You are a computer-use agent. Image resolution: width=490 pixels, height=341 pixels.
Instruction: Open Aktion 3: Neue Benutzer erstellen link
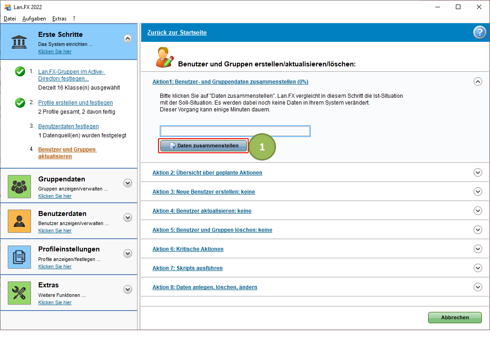pyautogui.click(x=204, y=191)
